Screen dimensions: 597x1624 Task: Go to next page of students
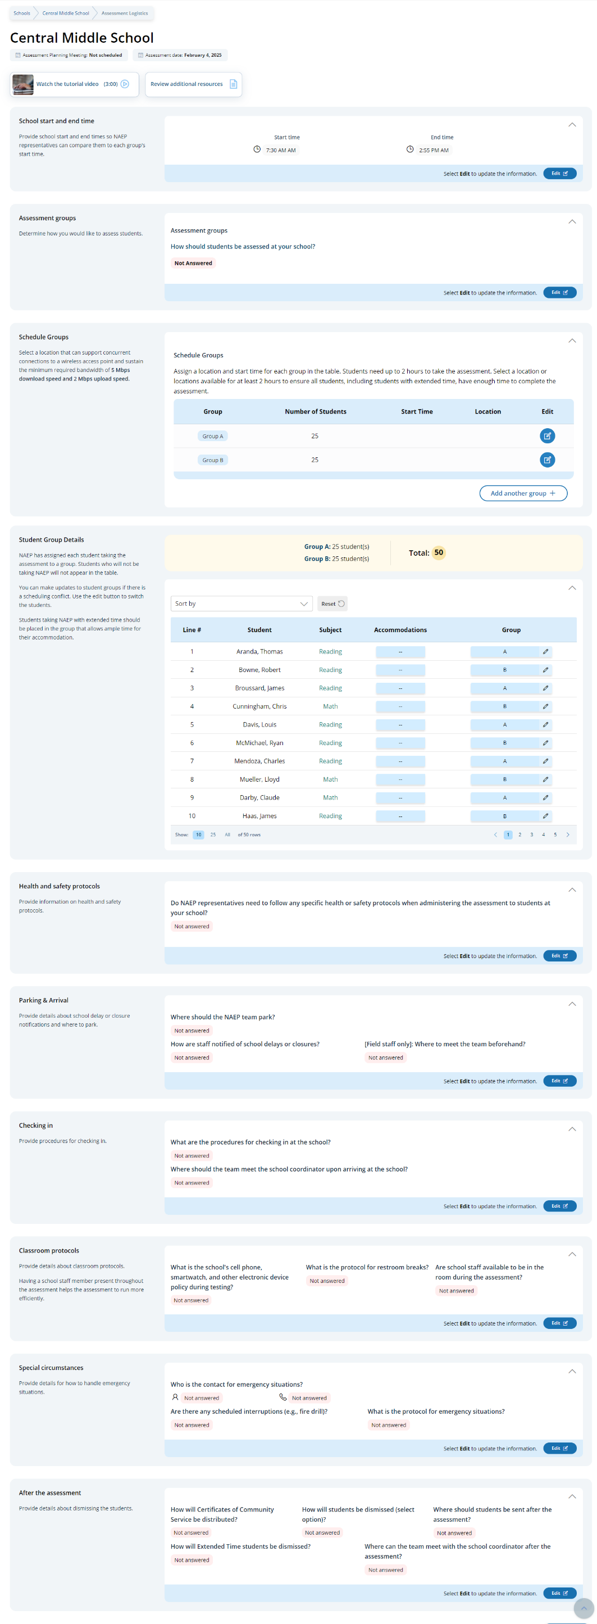point(567,834)
